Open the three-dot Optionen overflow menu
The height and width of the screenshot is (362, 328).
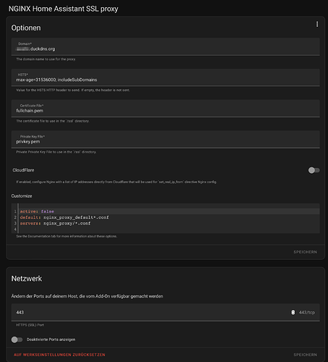tap(317, 24)
